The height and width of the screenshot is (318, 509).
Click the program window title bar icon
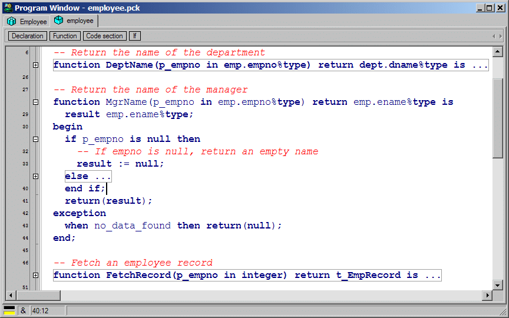pos(8,8)
